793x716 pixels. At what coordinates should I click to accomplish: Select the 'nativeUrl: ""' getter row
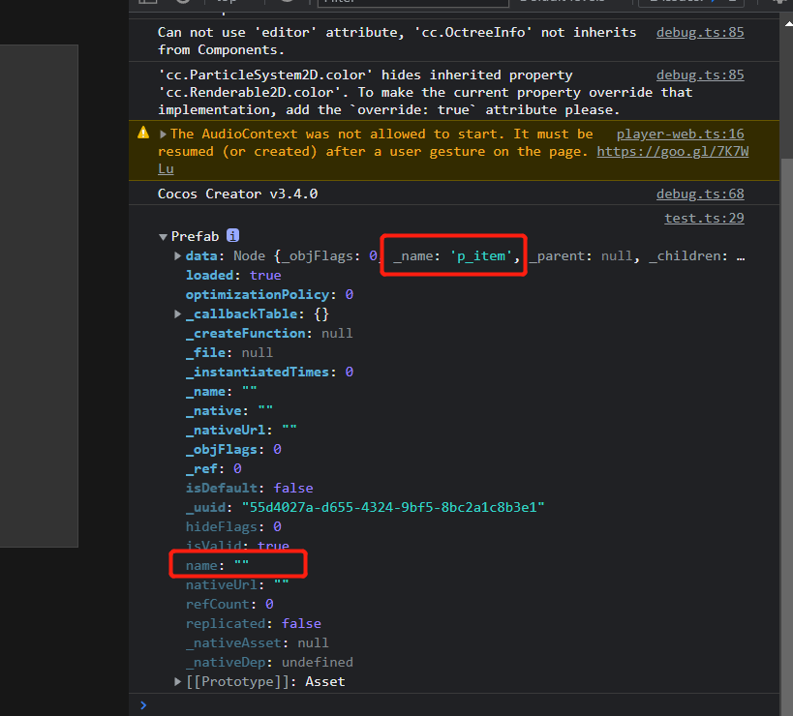(x=237, y=585)
